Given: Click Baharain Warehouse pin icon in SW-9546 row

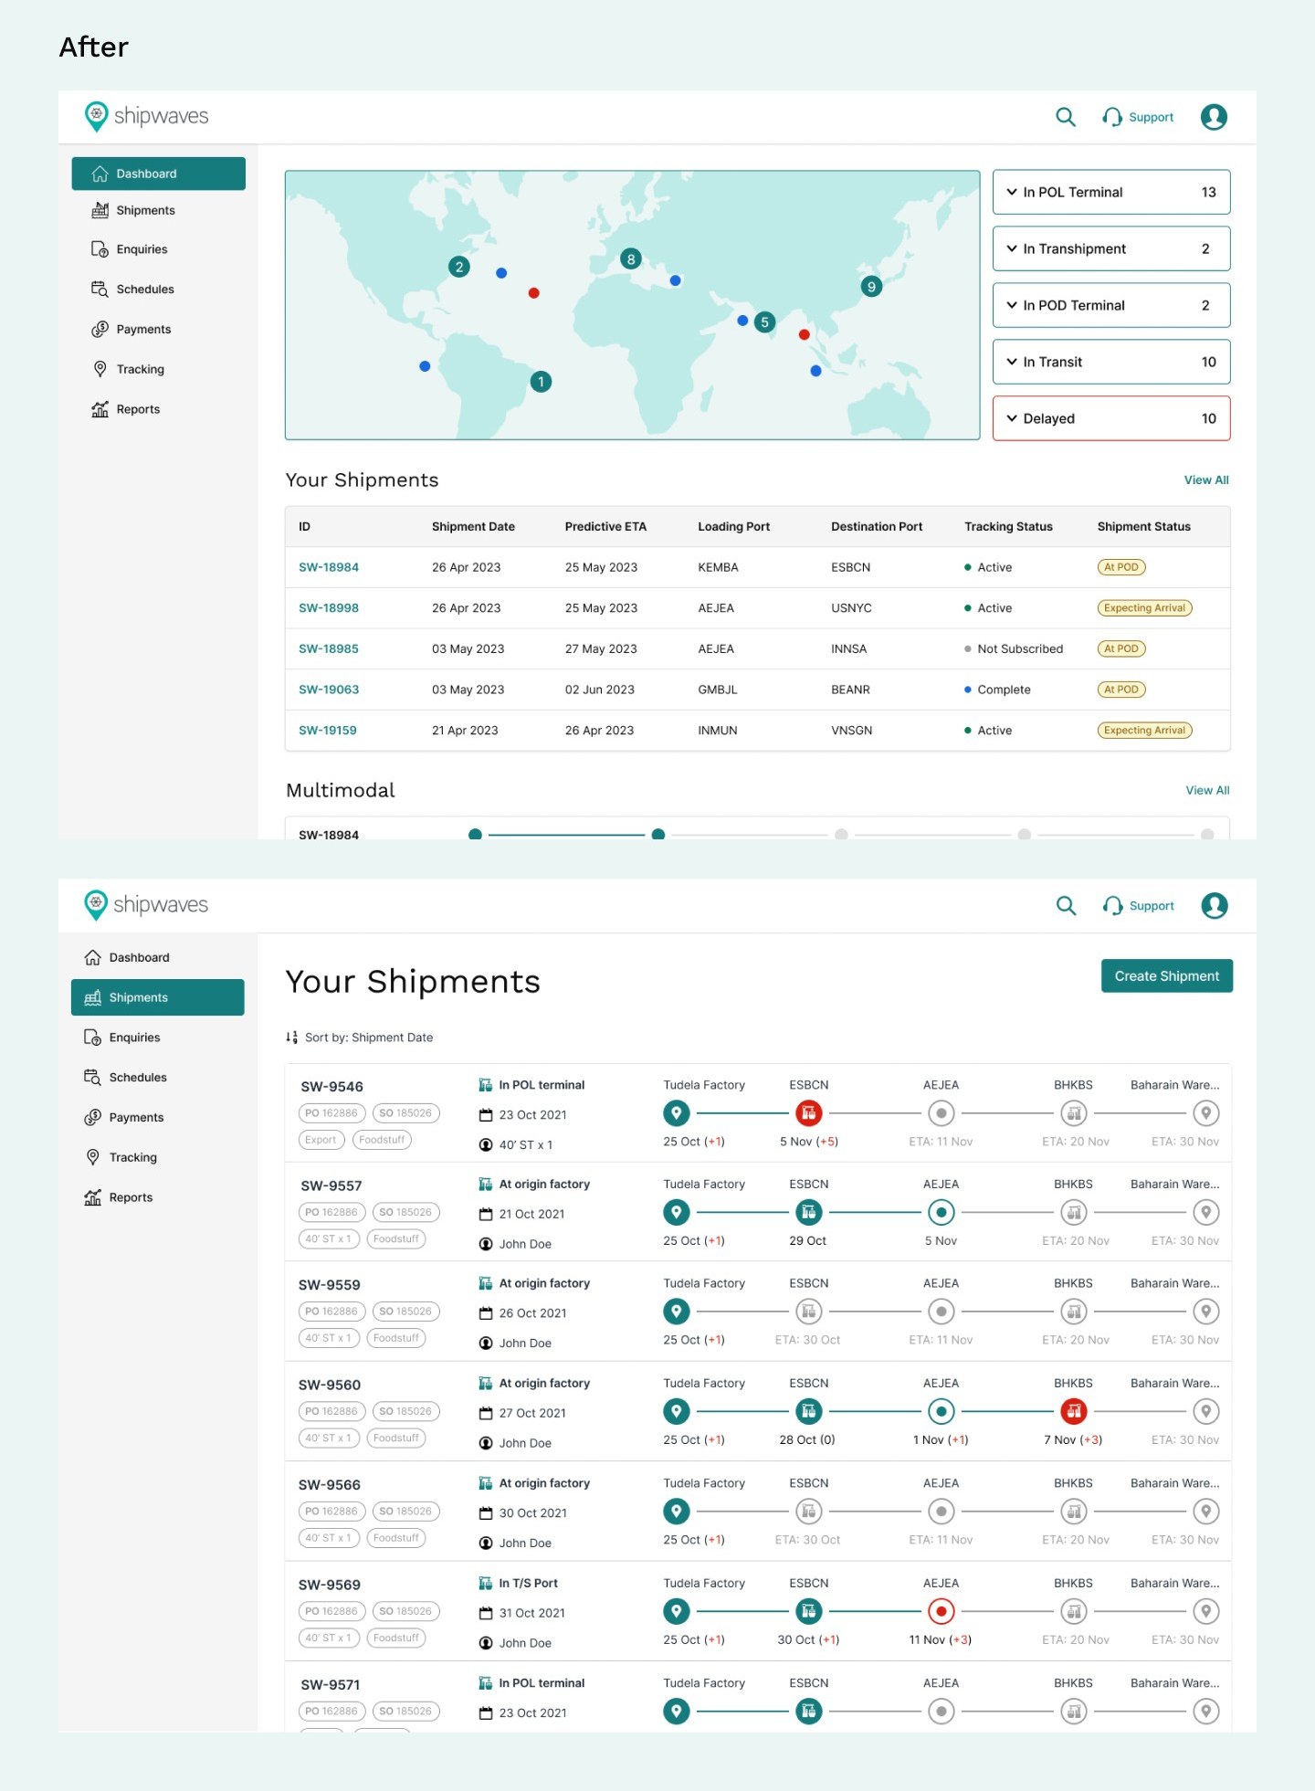Looking at the screenshot, I should coord(1206,1113).
